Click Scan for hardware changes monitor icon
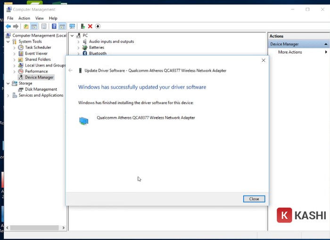Image resolution: width=330 pixels, height=240 pixels. tap(72, 26)
